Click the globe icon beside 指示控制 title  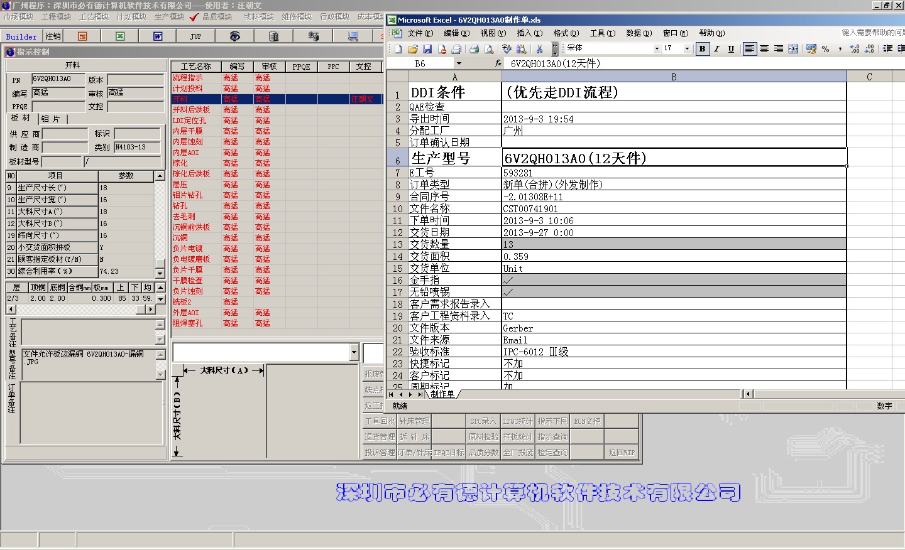pos(10,51)
